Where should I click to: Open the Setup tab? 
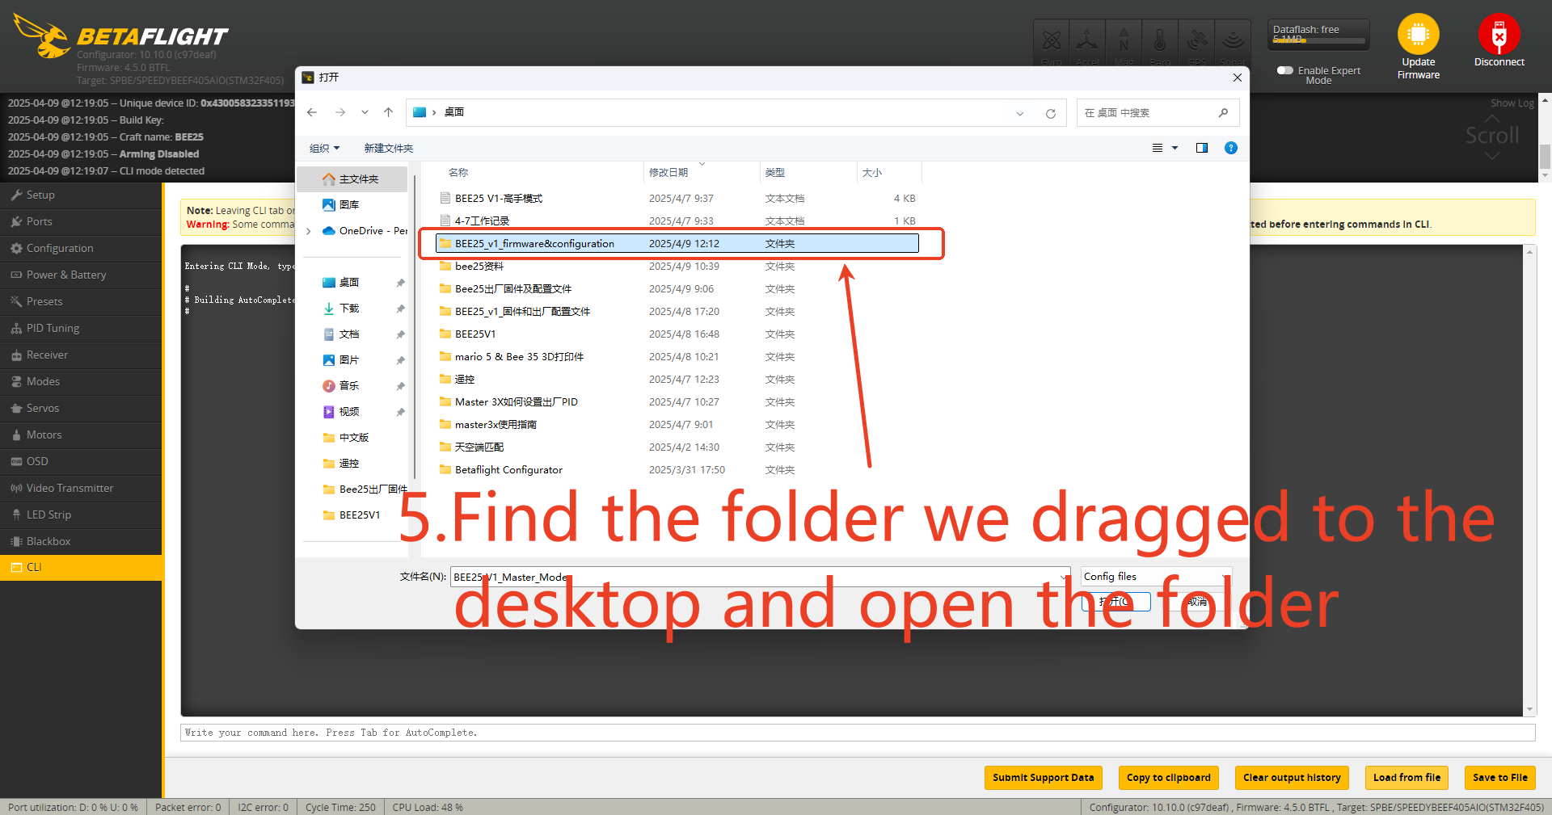coord(81,195)
